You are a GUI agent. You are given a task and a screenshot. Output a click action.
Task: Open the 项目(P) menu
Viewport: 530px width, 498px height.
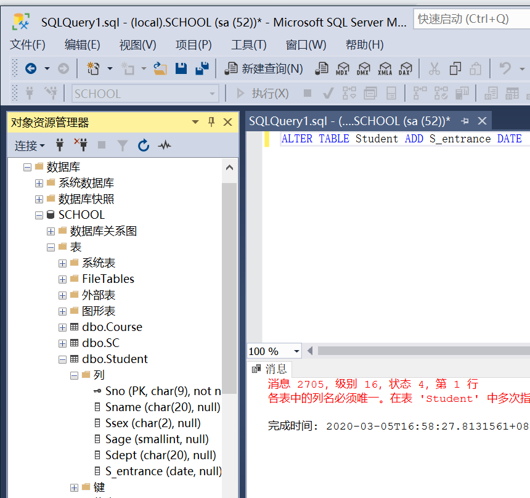click(194, 44)
